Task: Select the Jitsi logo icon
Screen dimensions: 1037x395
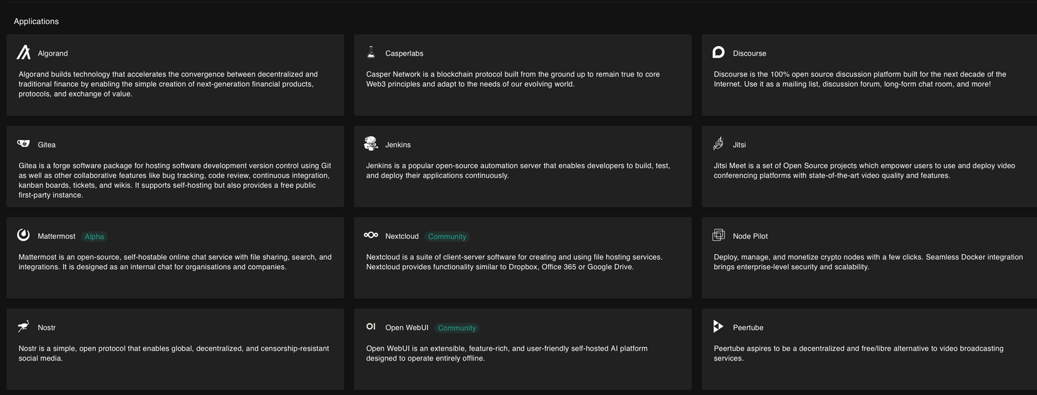Action: [719, 143]
